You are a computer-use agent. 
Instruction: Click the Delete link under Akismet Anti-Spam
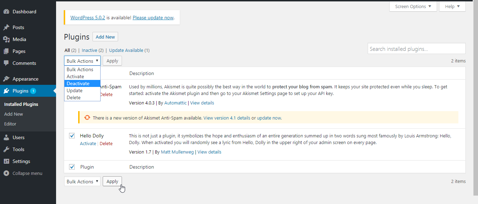tap(107, 95)
